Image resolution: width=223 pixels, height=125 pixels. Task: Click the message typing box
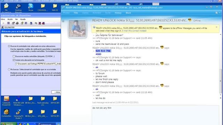[155, 115]
